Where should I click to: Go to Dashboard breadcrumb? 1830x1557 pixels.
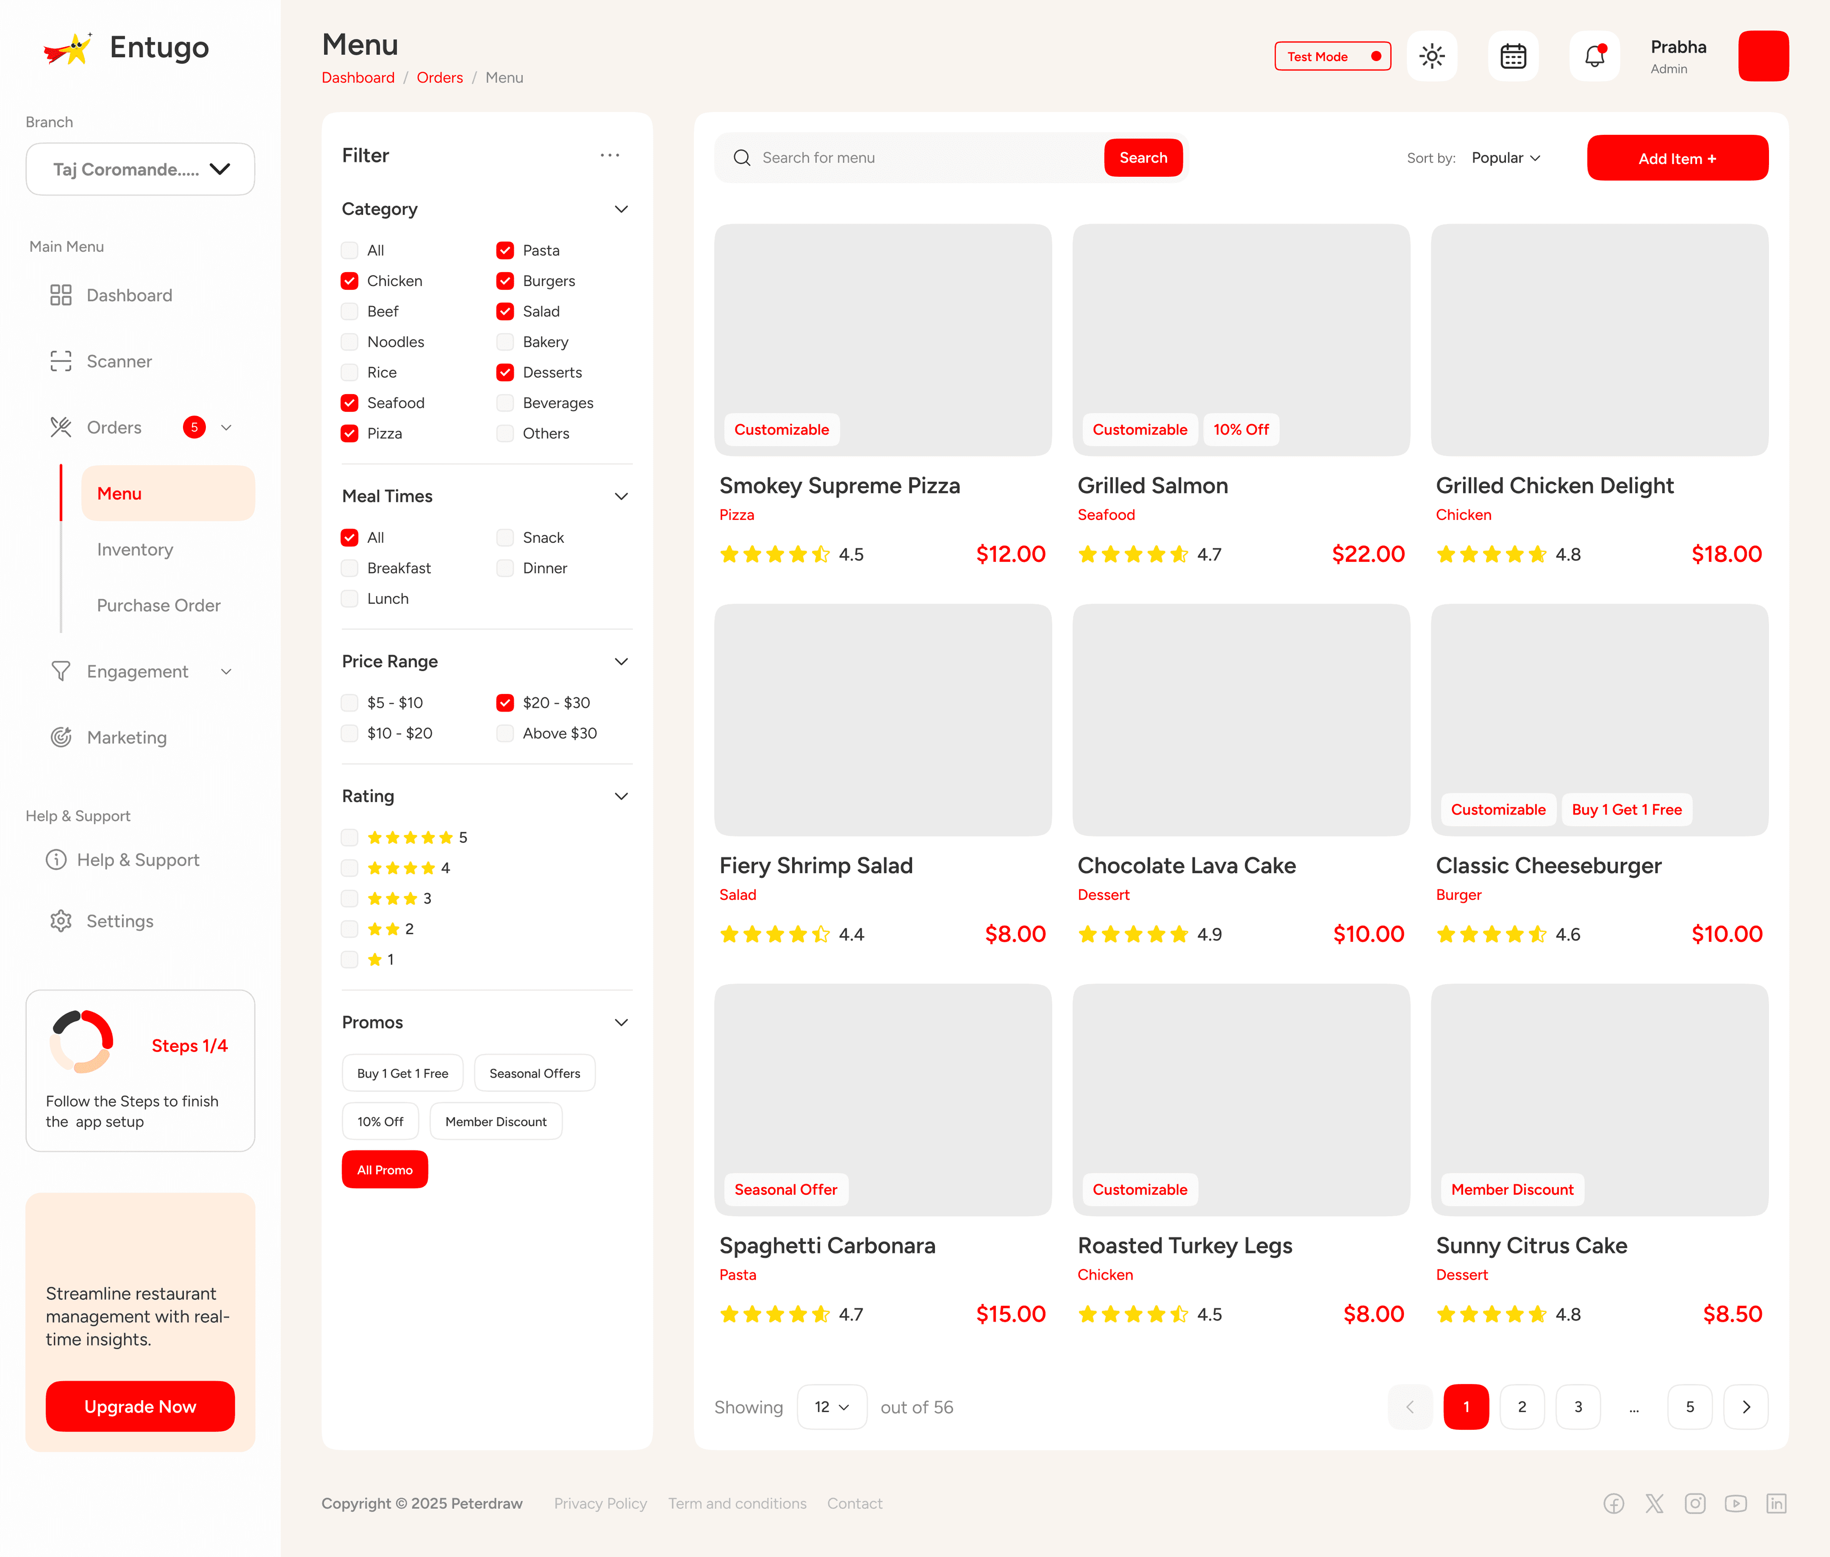click(357, 78)
